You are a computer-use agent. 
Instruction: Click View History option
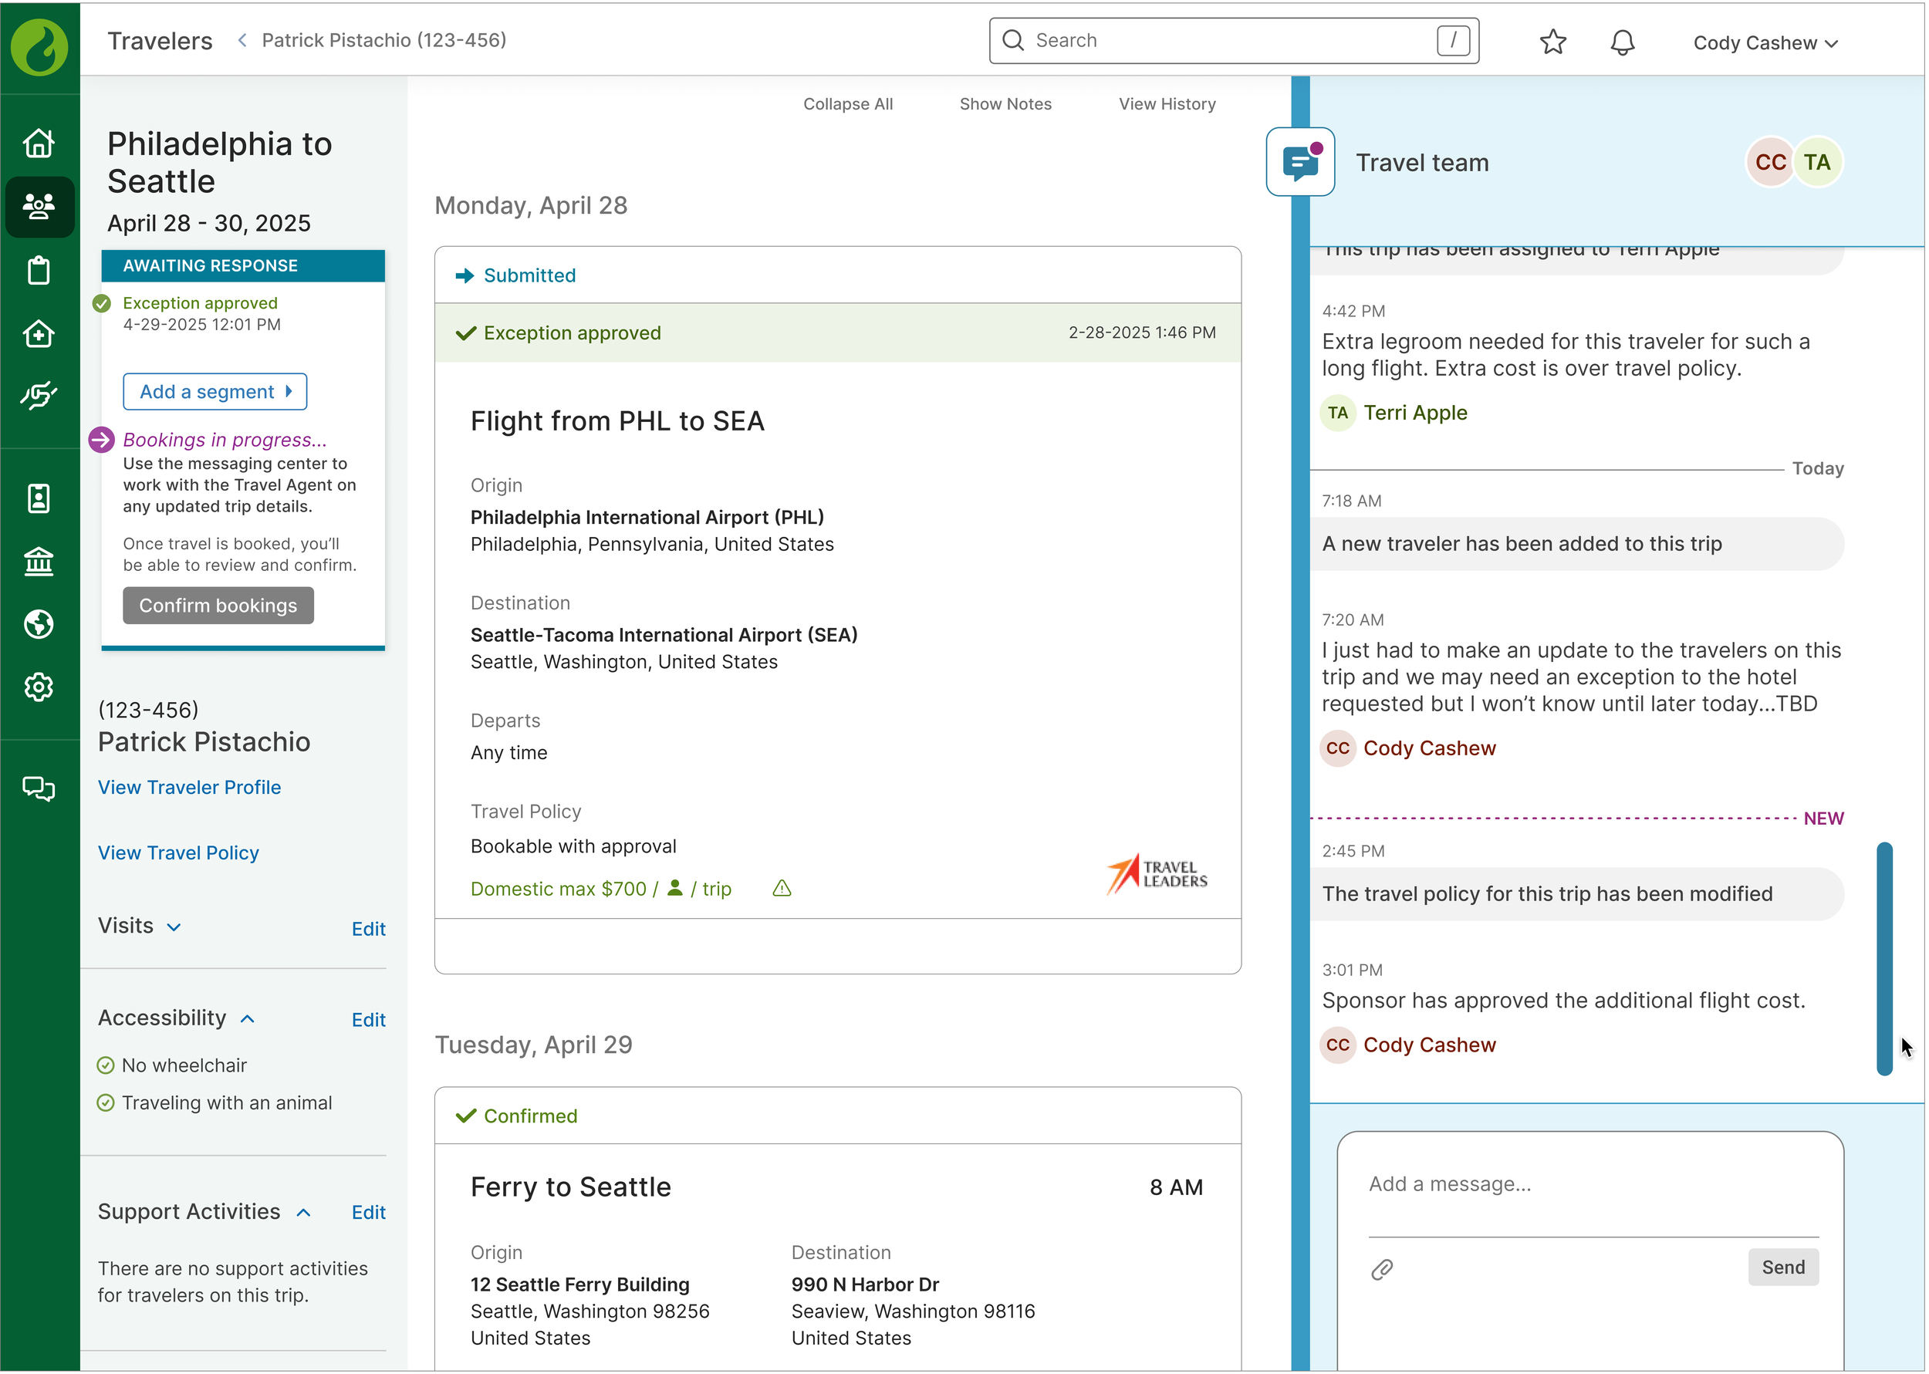tap(1168, 104)
